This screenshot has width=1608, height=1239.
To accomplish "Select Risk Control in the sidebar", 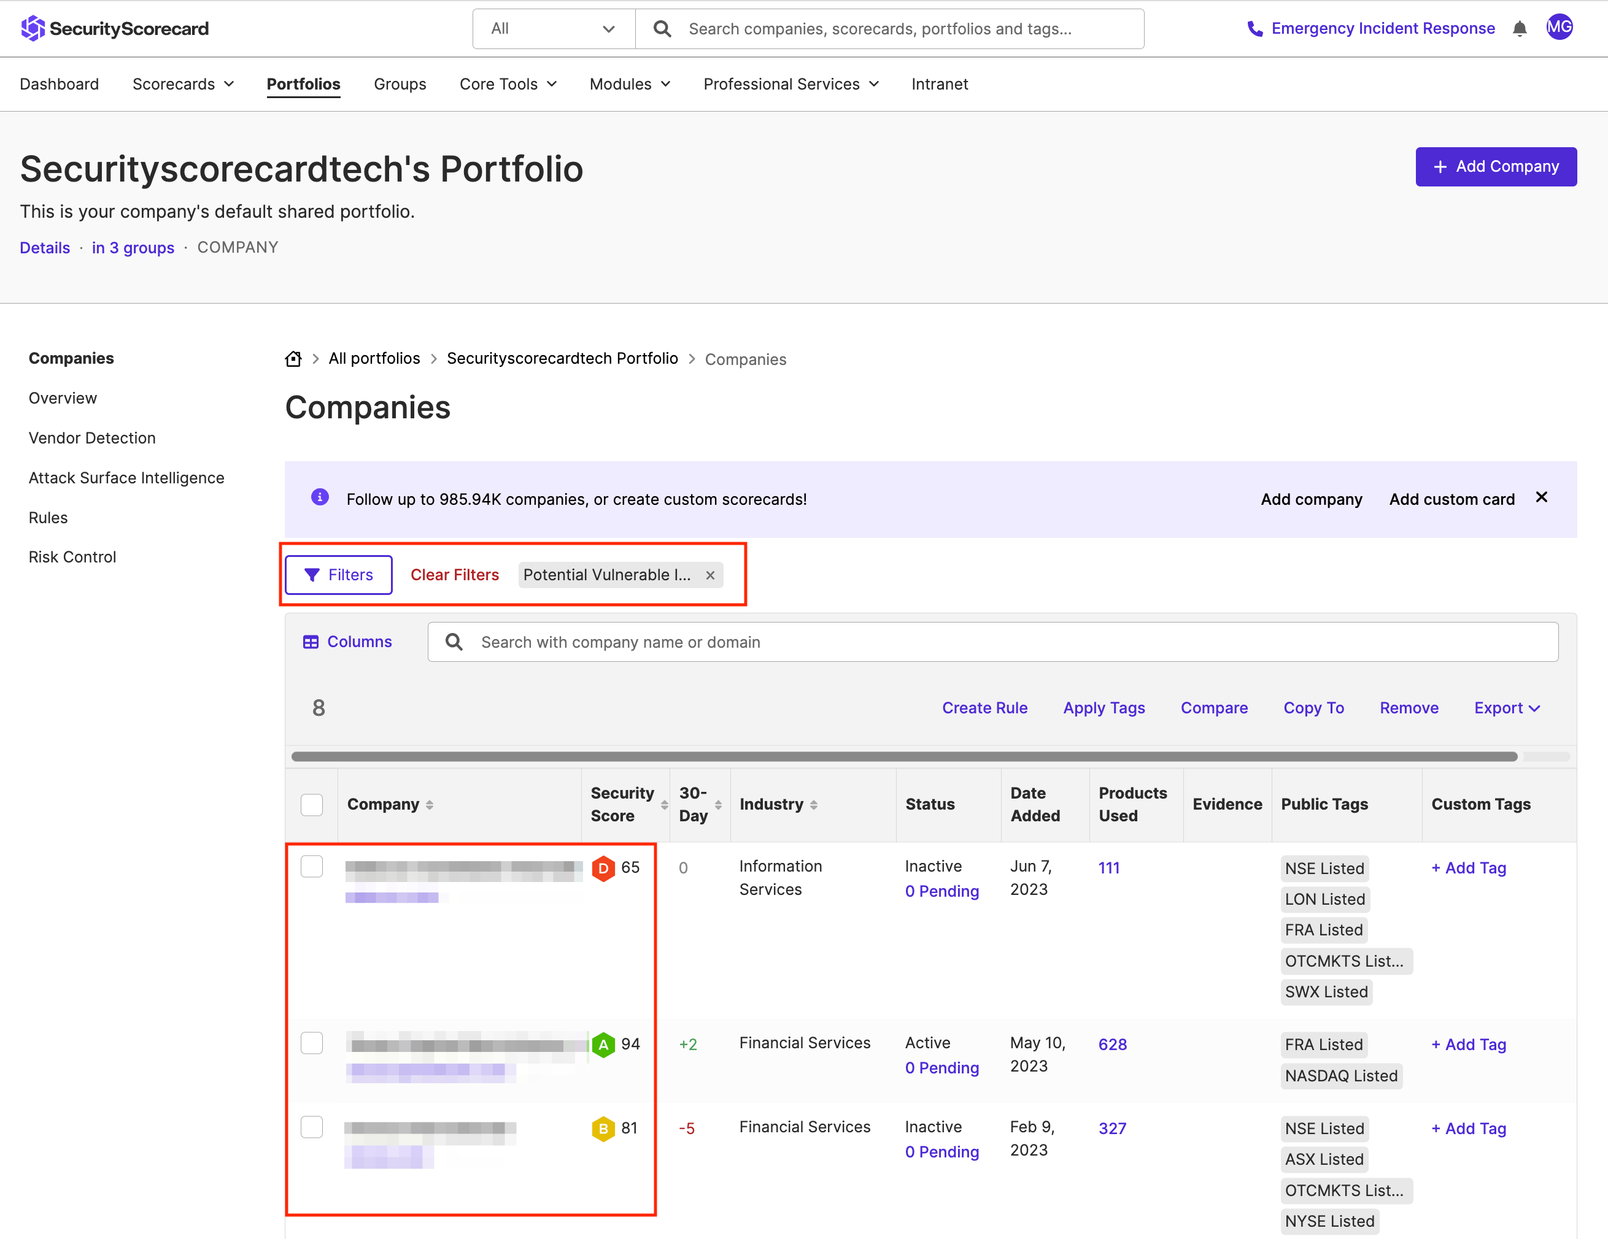I will point(72,557).
